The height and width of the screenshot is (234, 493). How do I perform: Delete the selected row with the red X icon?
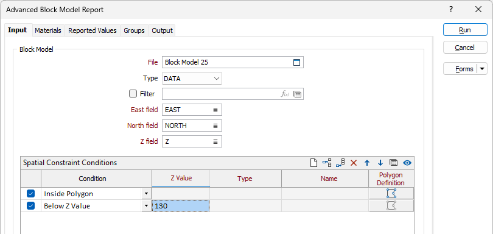point(354,163)
